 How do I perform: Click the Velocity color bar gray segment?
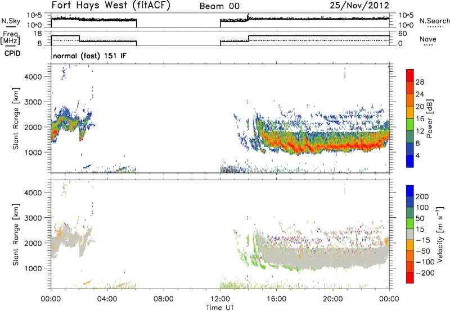pyautogui.click(x=410, y=235)
